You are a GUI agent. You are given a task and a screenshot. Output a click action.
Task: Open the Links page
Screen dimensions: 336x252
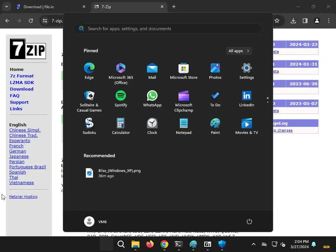click(x=16, y=109)
